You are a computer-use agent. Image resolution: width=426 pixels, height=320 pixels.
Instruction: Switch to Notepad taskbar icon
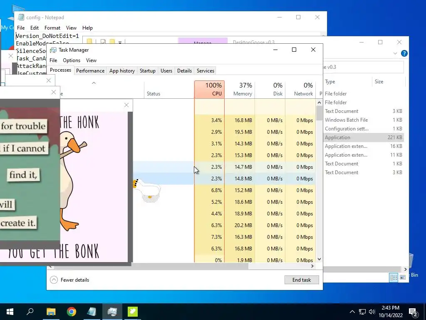tap(92, 312)
